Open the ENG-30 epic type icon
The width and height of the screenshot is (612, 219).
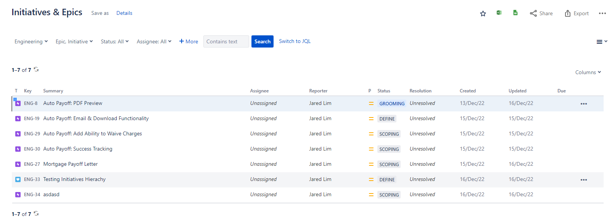[x=18, y=149]
